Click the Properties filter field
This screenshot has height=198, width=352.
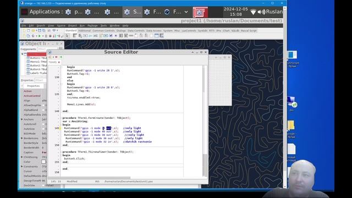pyautogui.click(x=41, y=80)
